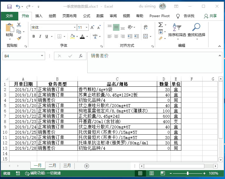225x179 pixels.
Task: Toggle center horizontal alignment
Action: point(116,36)
